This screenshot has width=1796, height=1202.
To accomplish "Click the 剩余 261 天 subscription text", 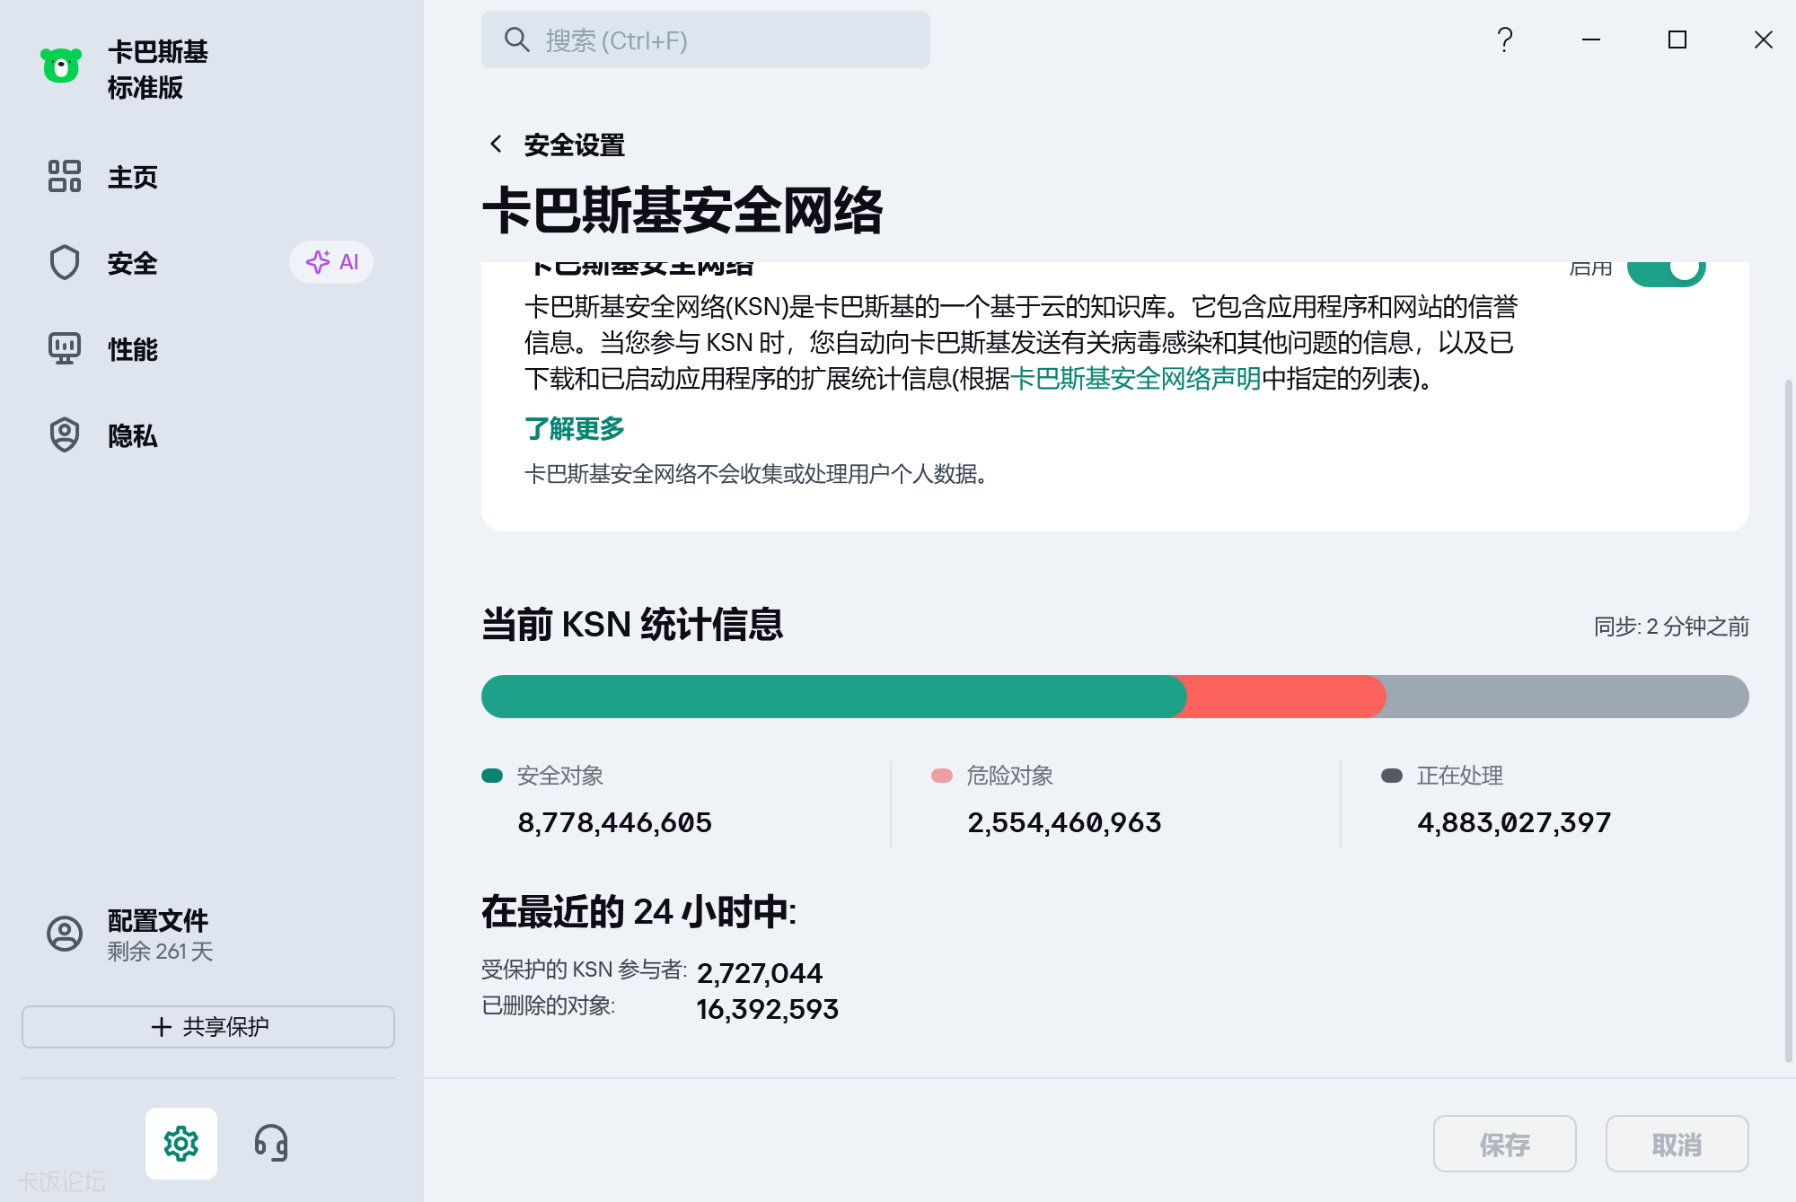I will 161,951.
